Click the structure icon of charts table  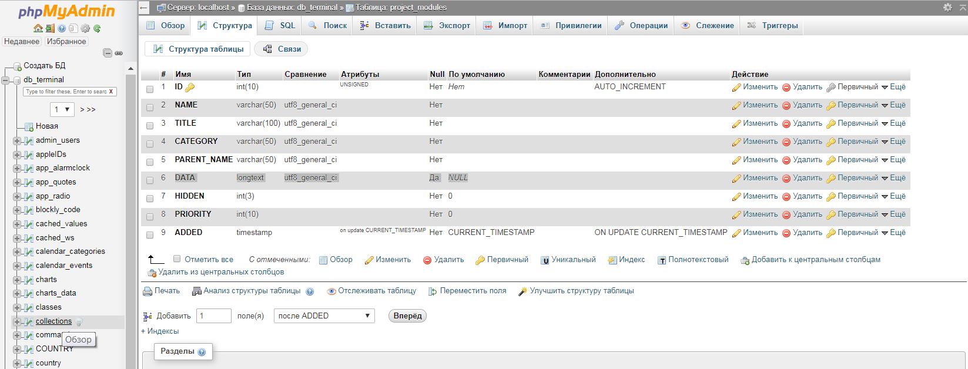tap(28, 280)
